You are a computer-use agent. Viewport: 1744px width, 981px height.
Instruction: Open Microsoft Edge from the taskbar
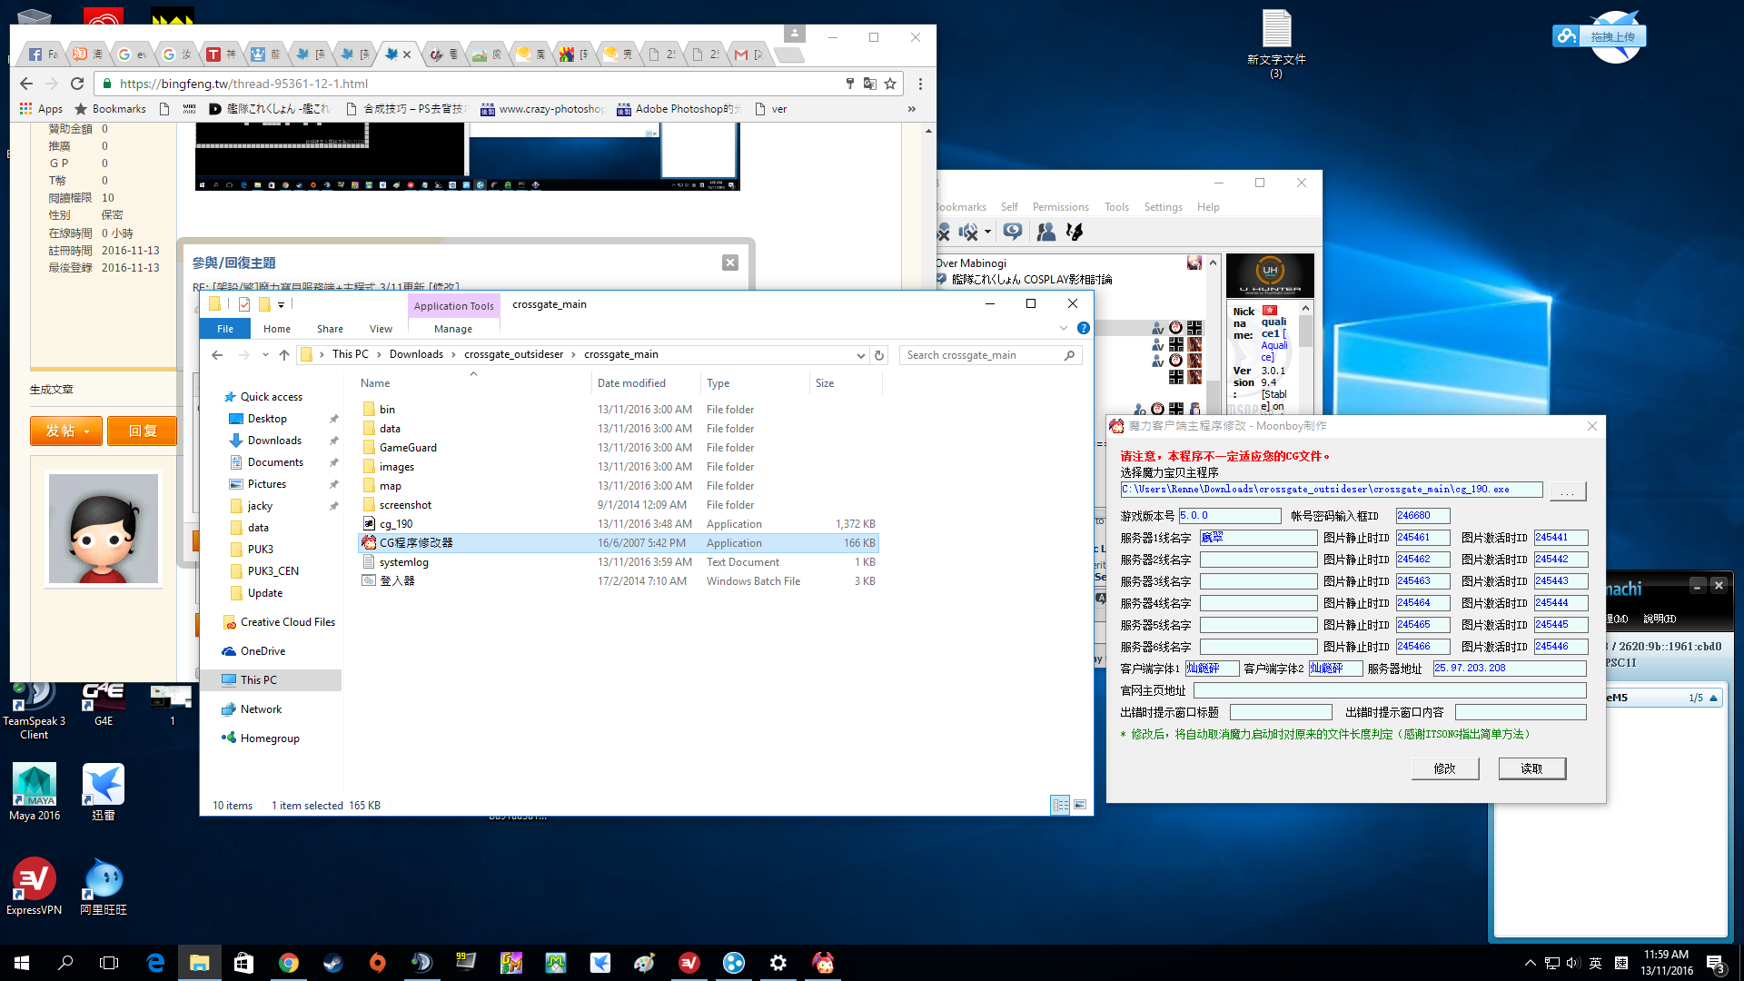155,963
